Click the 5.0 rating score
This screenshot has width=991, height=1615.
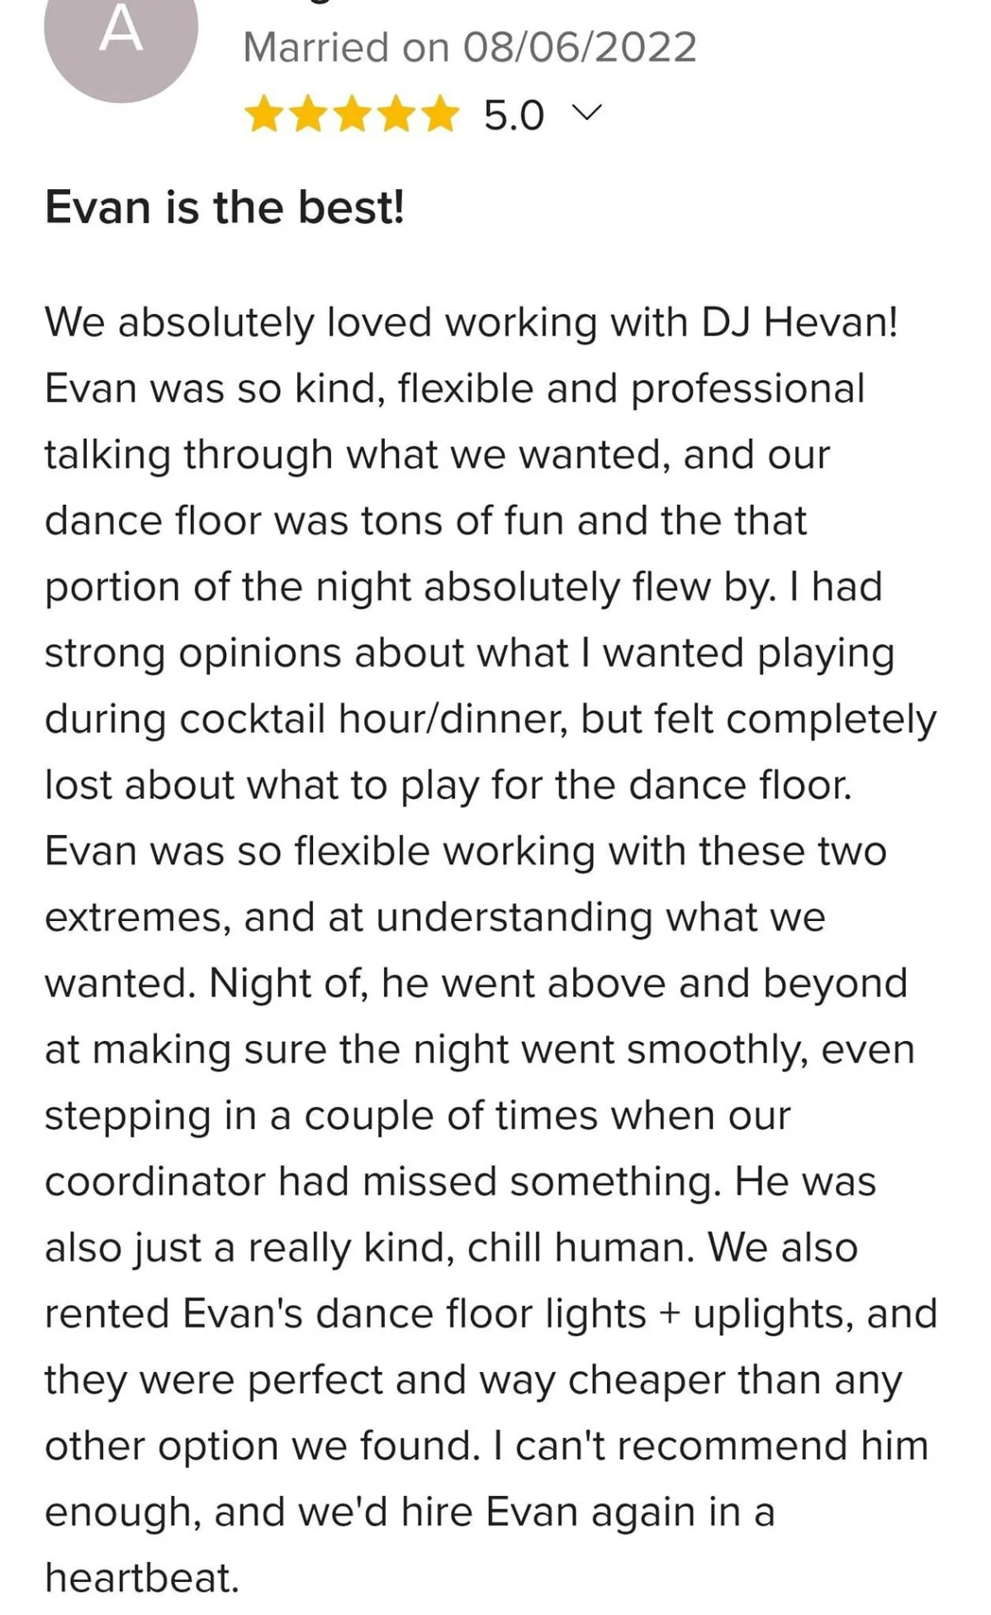coord(514,115)
